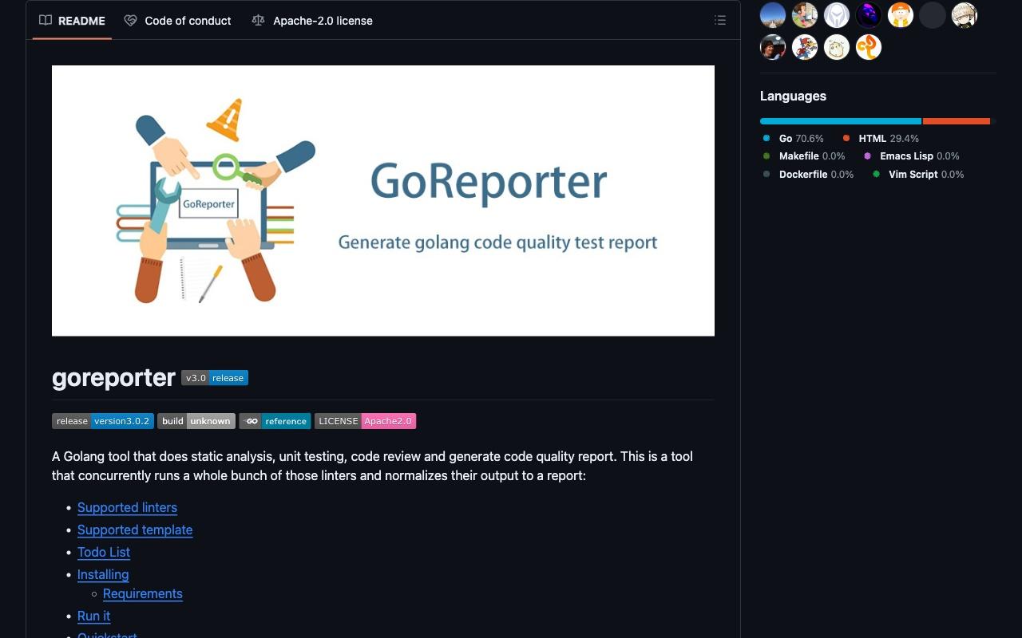Click the blank dark gray contributor avatar
Viewport: 1022px width, 638px height.
coord(933,15)
